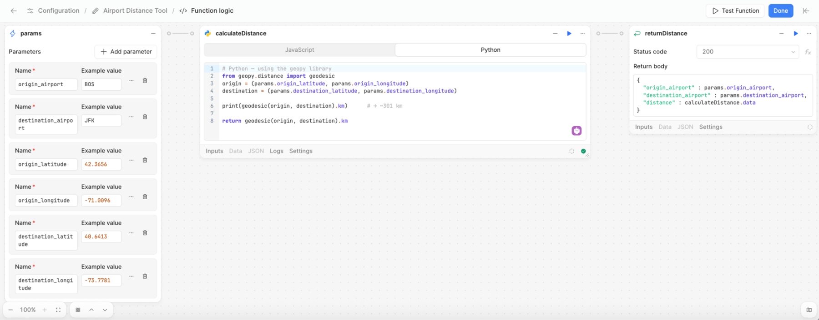This screenshot has width=819, height=320.
Task: Edit the -73.7781 example value
Action: coord(101,281)
